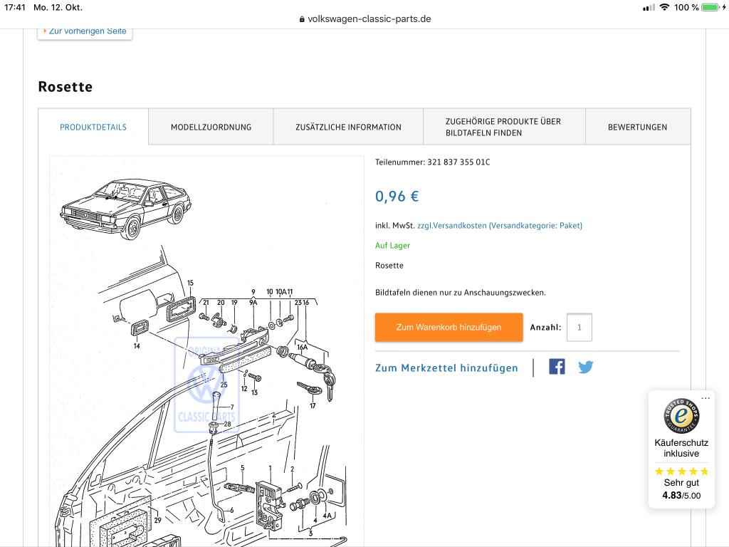Image resolution: width=729 pixels, height=547 pixels.
Task: Tap the lock icon in address bar
Action: (x=302, y=19)
